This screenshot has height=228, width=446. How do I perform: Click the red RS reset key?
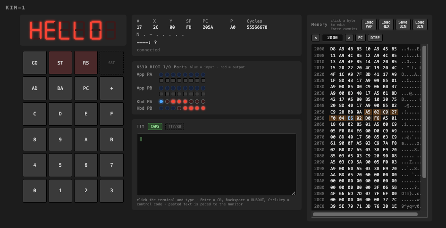86,63
